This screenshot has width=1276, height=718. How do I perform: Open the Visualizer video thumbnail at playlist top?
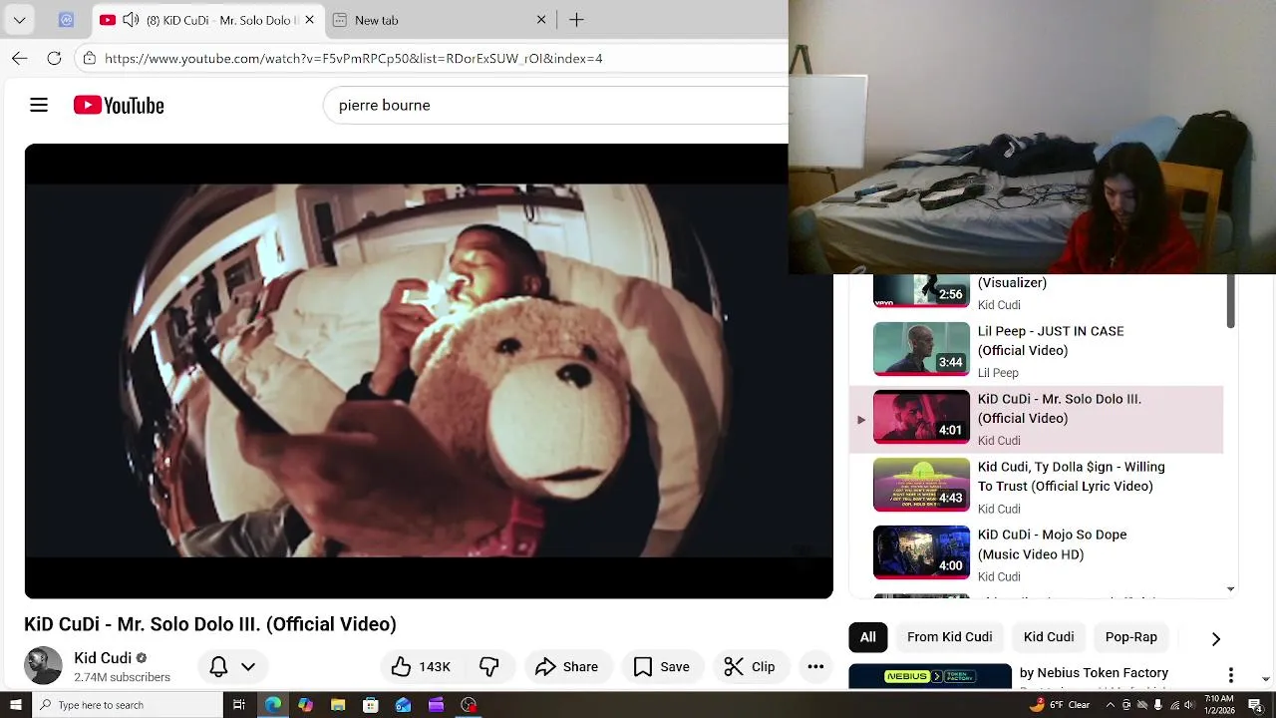pos(921,290)
